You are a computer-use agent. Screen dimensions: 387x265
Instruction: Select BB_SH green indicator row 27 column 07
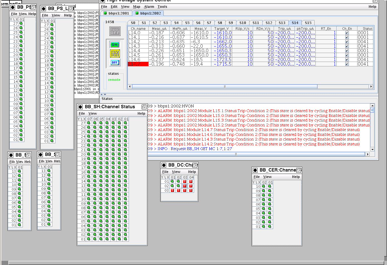pyautogui.click(x=89, y=123)
